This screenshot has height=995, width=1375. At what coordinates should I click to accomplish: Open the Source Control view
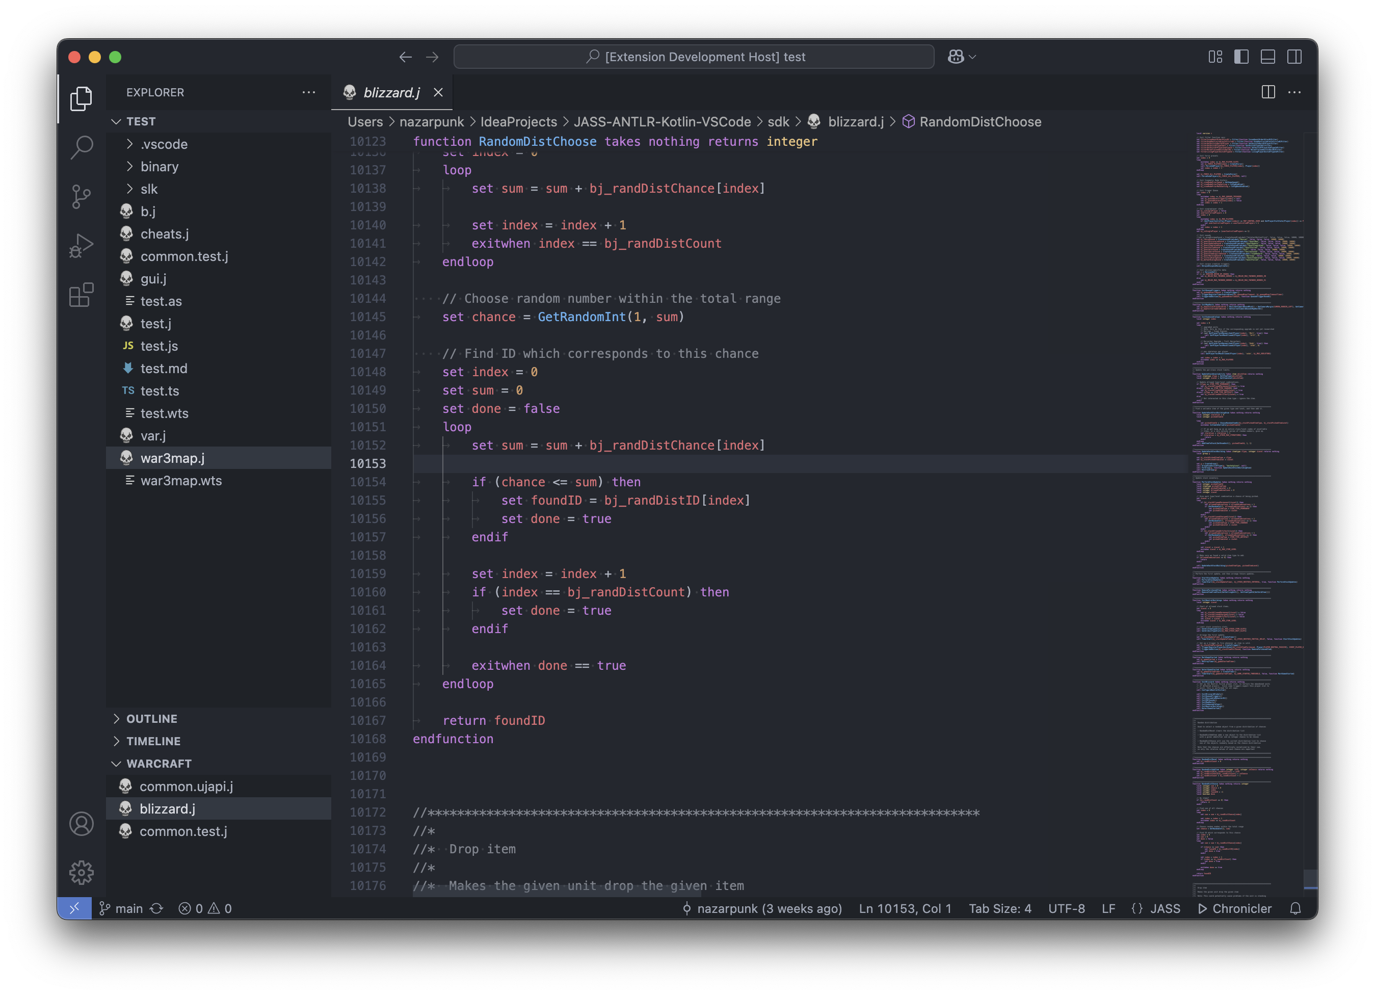click(x=81, y=196)
